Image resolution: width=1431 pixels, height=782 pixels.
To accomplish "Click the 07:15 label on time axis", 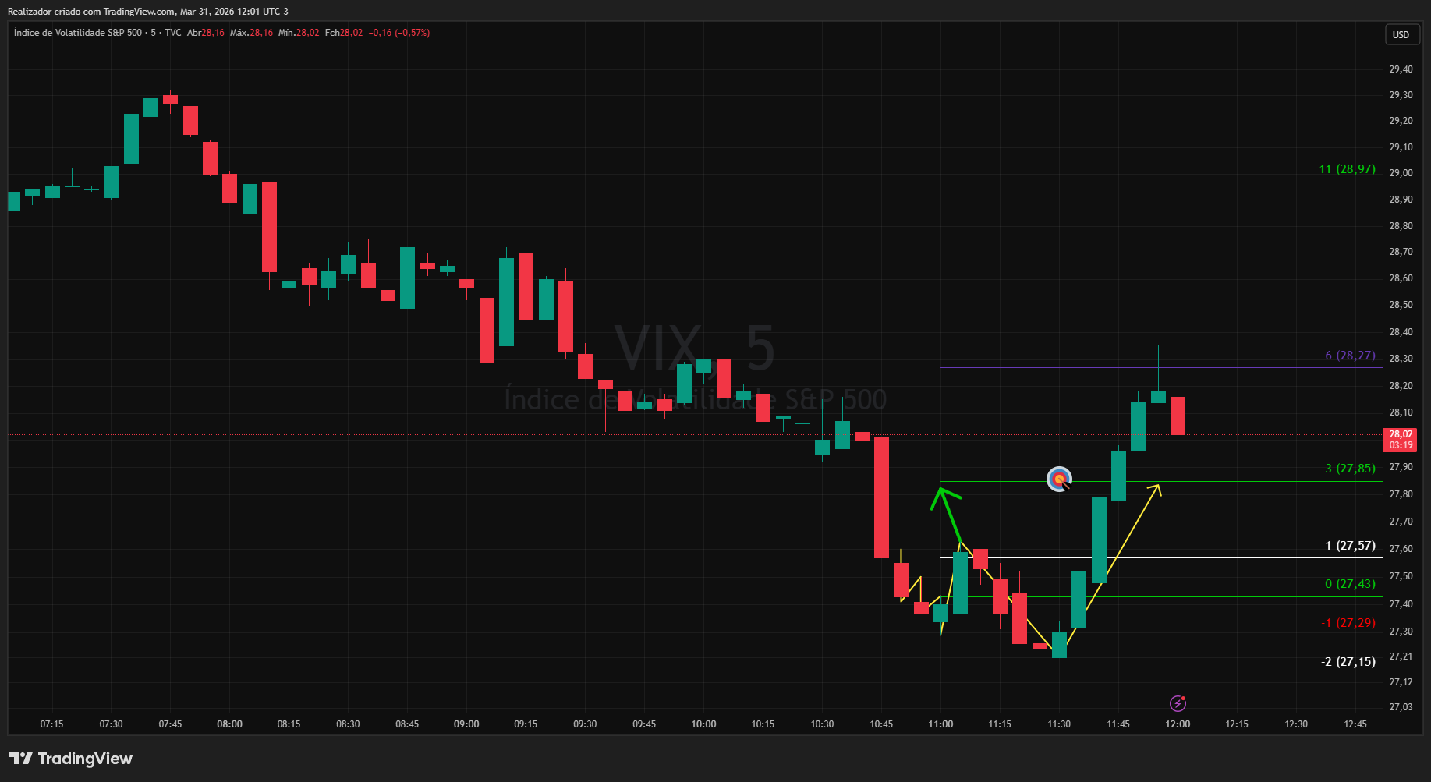I will point(51,724).
